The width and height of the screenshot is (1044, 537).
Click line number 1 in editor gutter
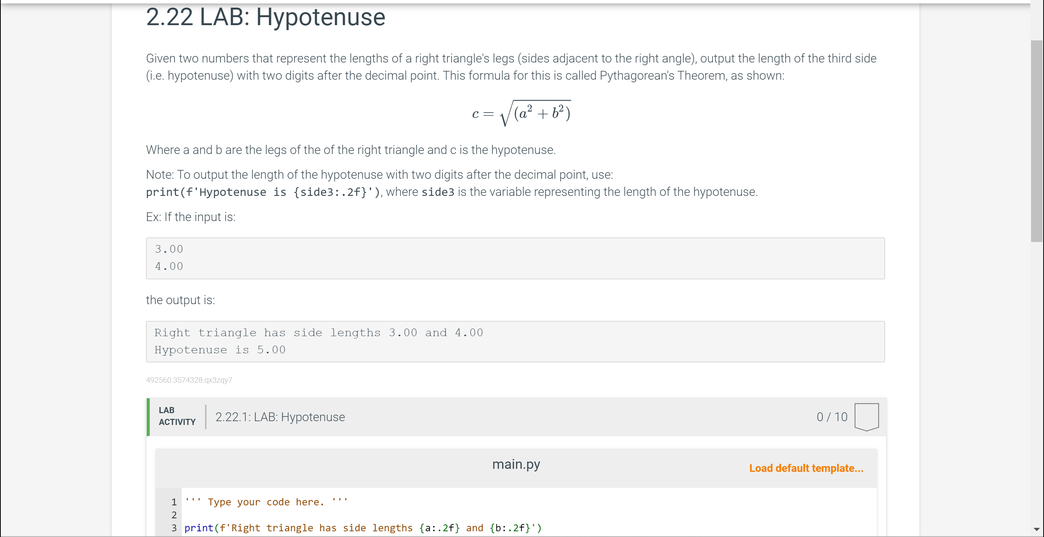tap(174, 502)
